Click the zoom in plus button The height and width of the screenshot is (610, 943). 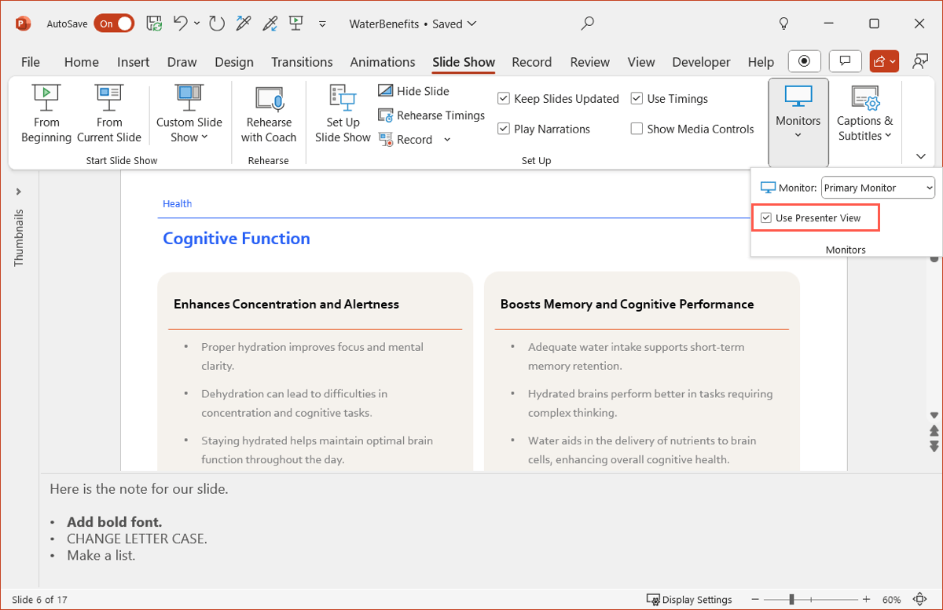pos(867,600)
